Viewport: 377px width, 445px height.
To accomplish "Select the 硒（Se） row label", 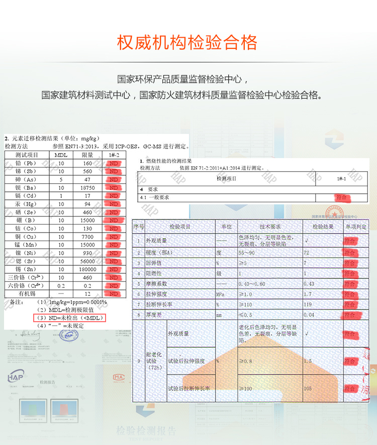I will pyautogui.click(x=26, y=212).
